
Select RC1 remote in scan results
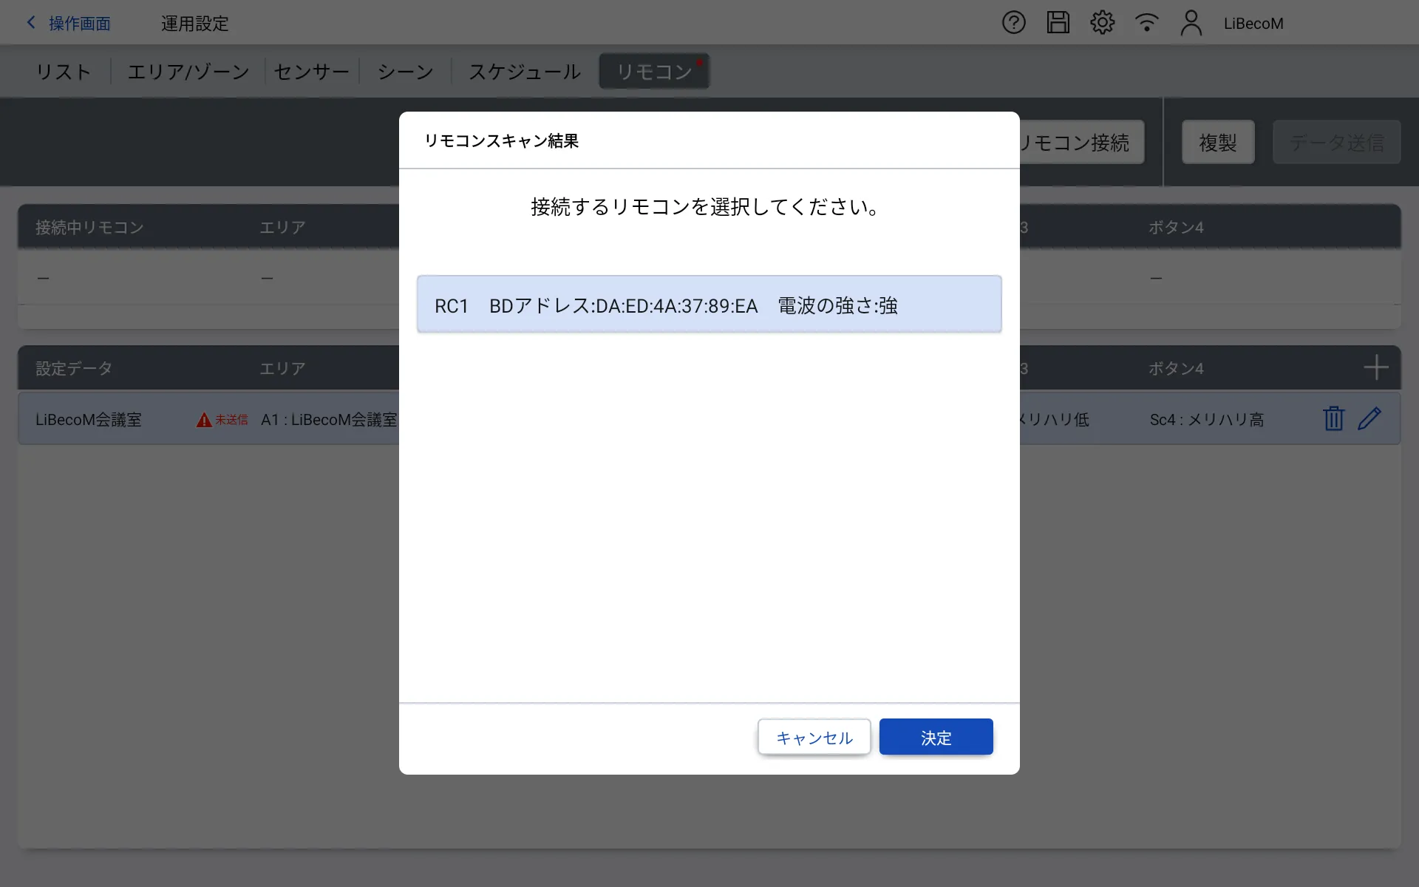click(709, 305)
